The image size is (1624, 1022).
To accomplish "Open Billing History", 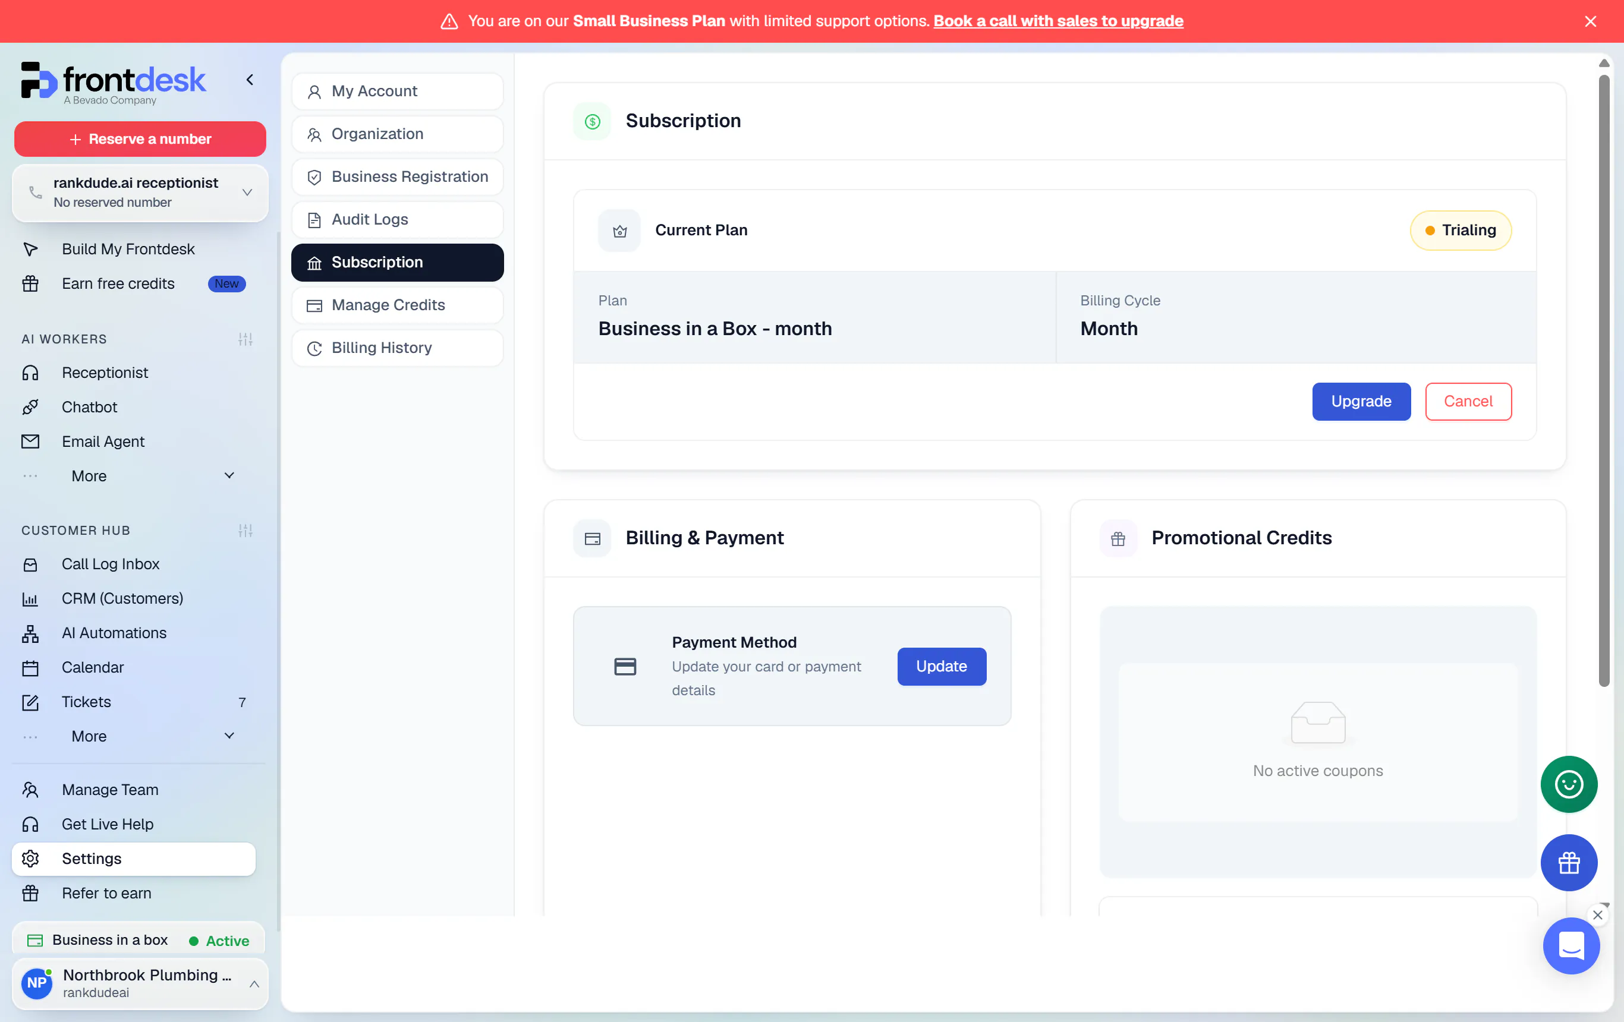I will (x=397, y=348).
